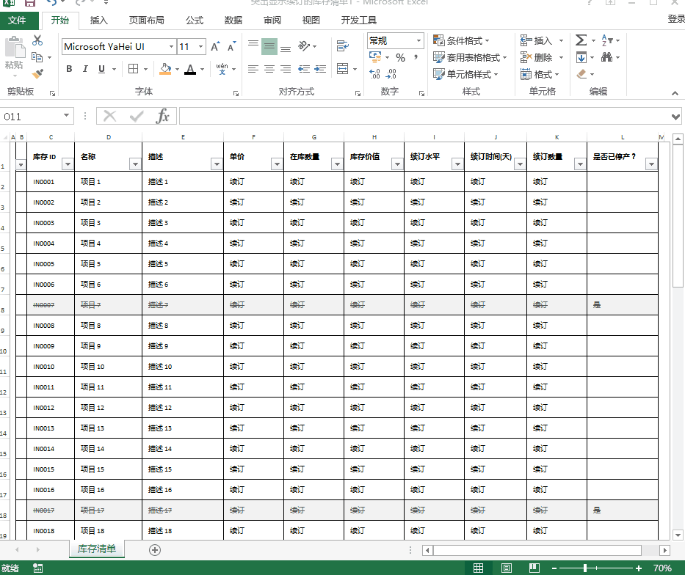The height and width of the screenshot is (575, 685).
Task: Add a new sheet with the plus icon
Action: (x=155, y=550)
